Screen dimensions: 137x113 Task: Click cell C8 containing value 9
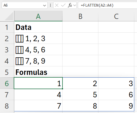click(116, 106)
